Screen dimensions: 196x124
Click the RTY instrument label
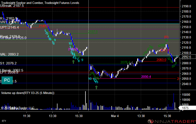[4, 121]
